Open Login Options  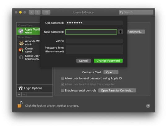coord(35,88)
